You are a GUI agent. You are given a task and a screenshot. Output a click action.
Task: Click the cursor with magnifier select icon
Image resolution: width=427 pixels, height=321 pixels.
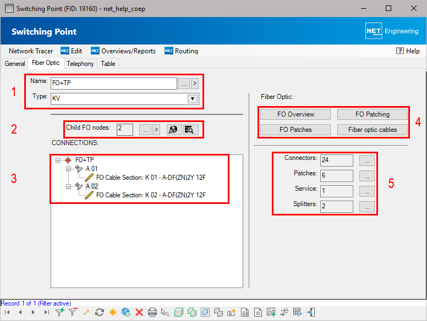[165, 312]
